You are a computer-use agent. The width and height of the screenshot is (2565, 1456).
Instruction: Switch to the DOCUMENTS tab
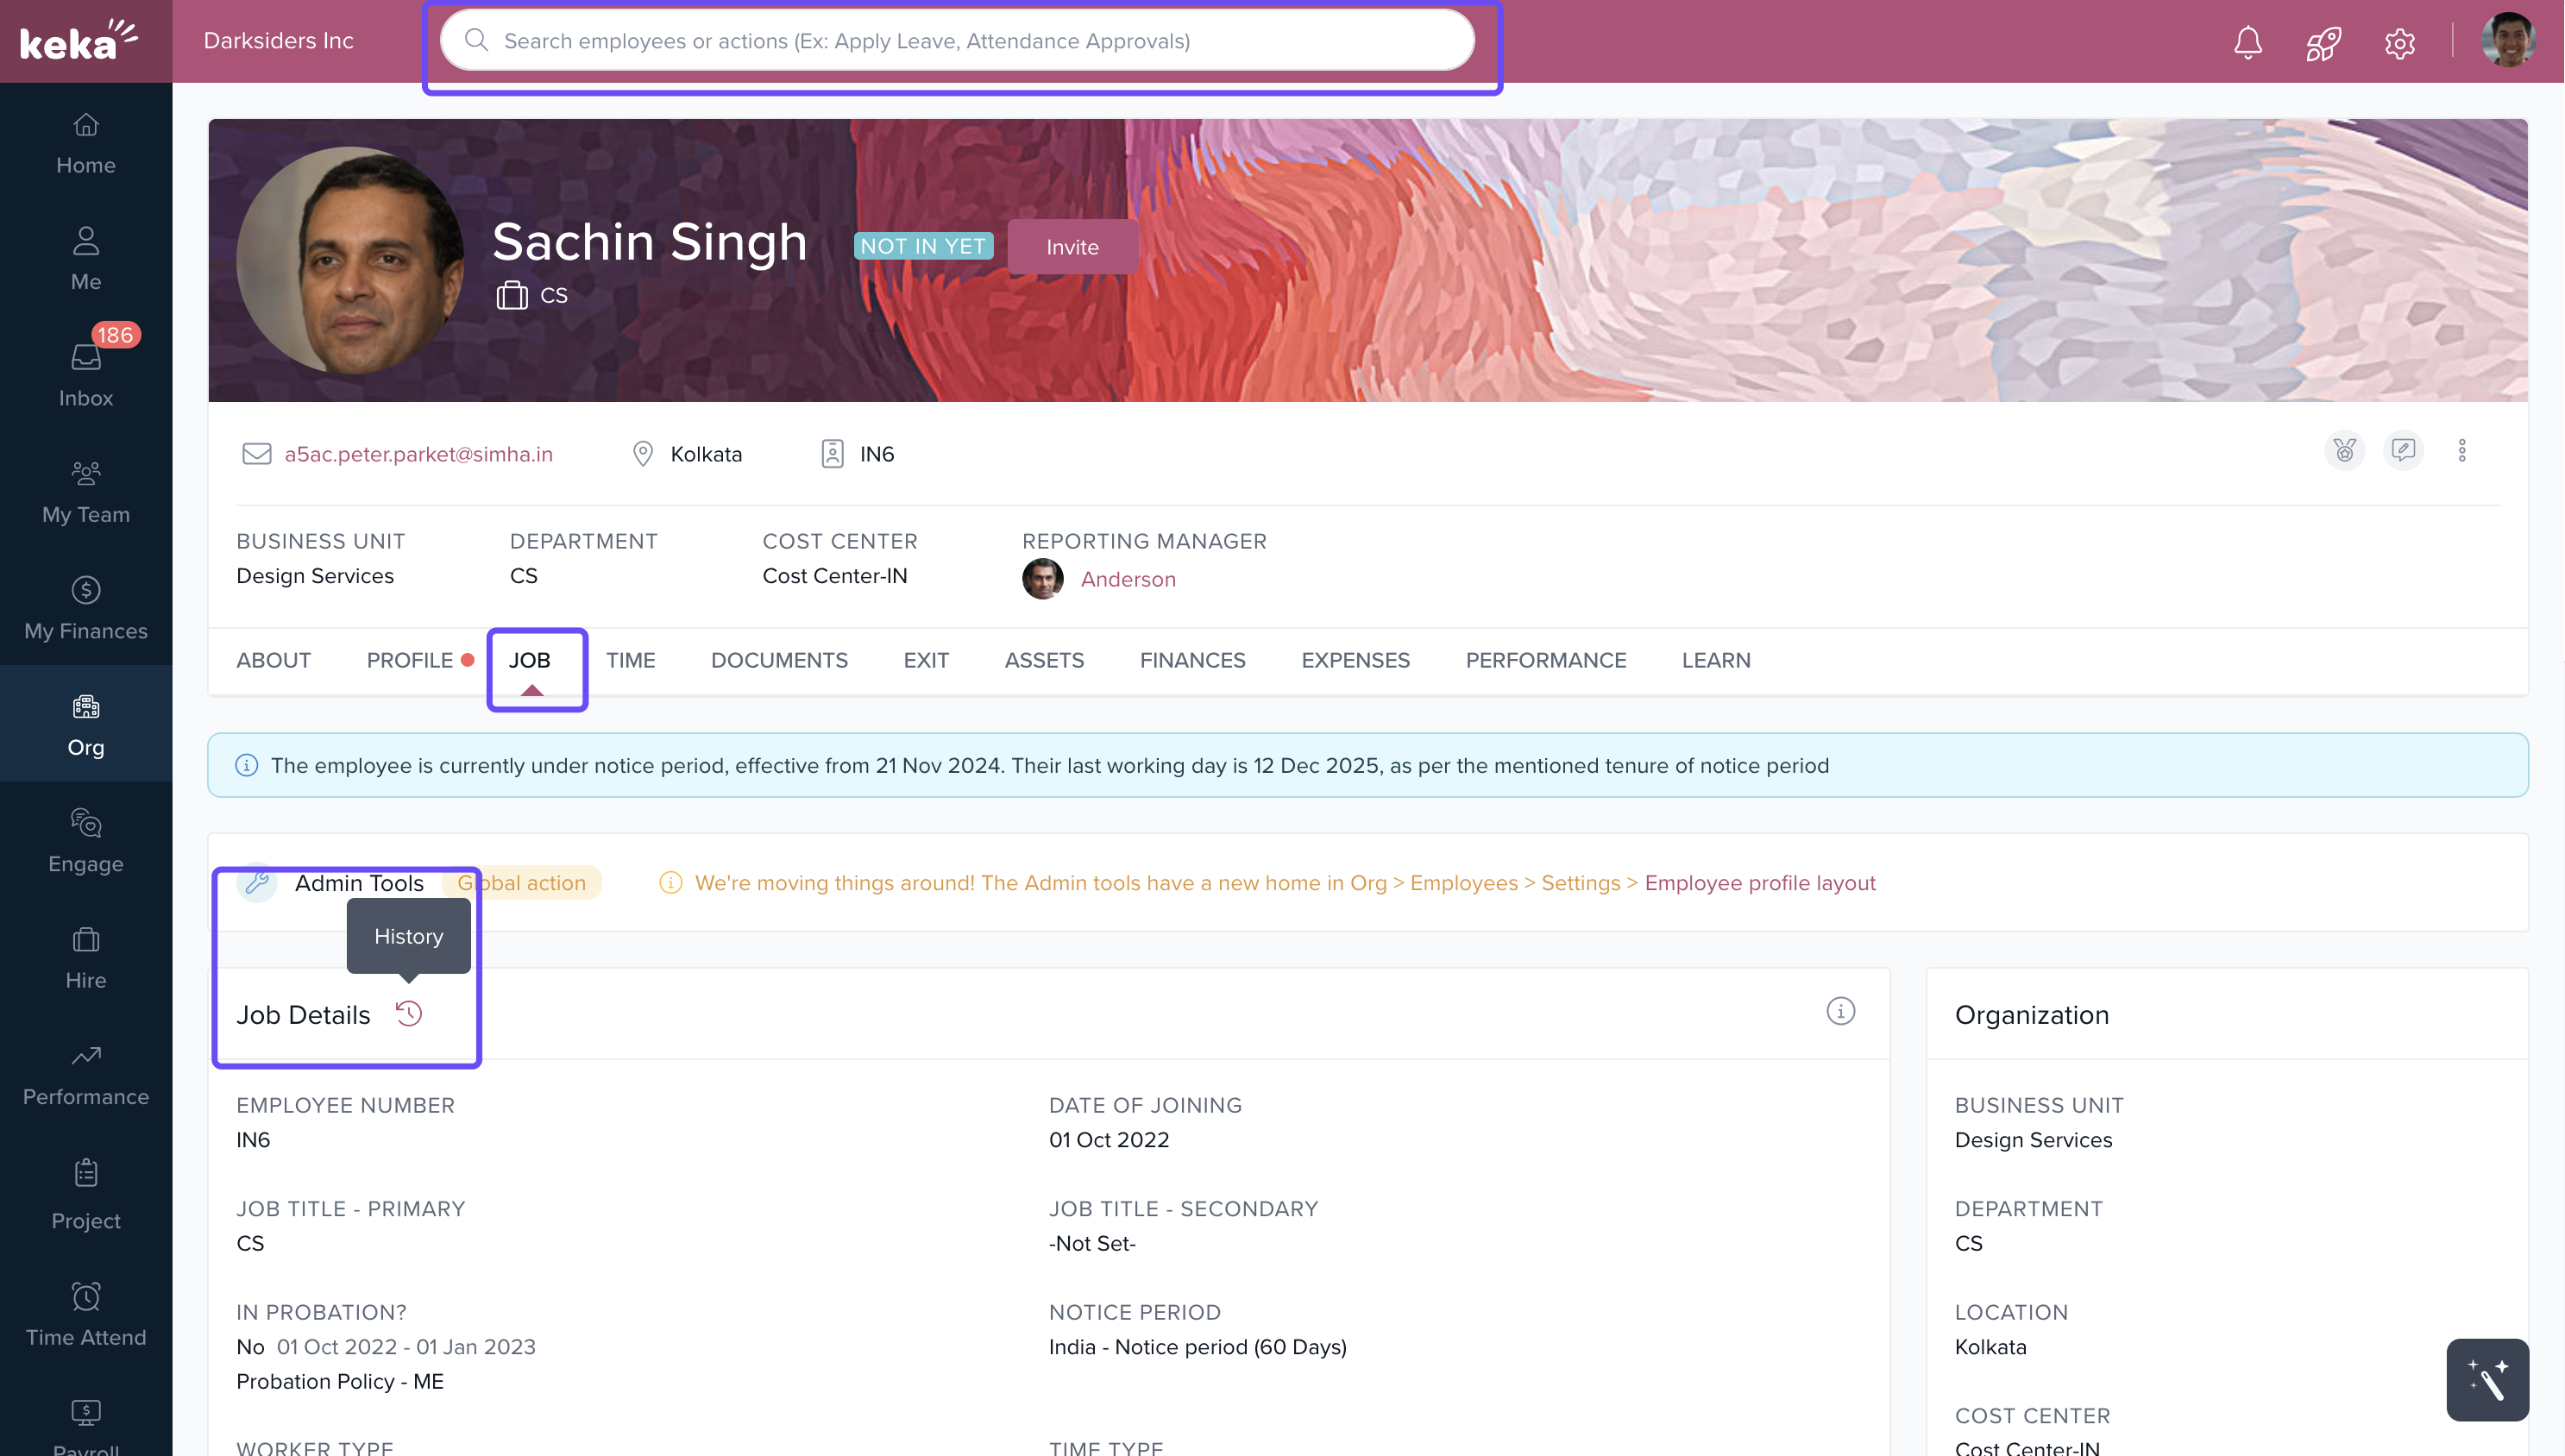point(778,660)
